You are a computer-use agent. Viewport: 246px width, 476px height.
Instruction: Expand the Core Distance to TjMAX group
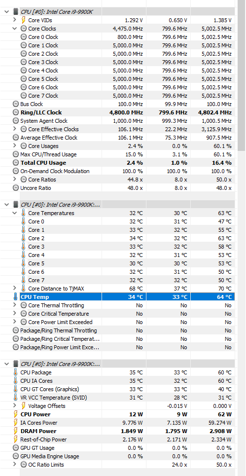tap(15, 289)
